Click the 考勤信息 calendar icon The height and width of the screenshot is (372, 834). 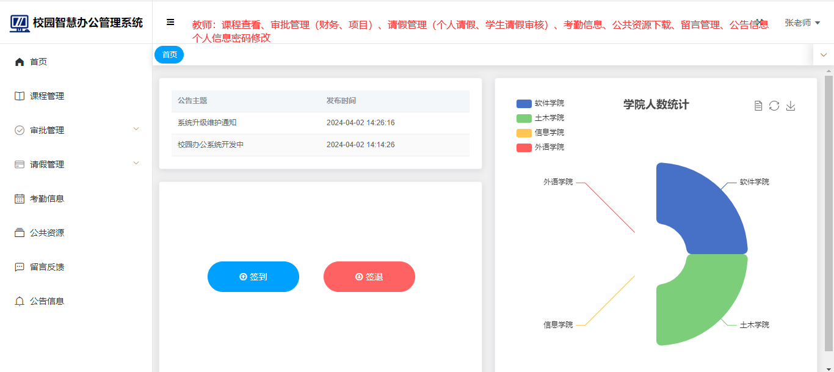20,199
